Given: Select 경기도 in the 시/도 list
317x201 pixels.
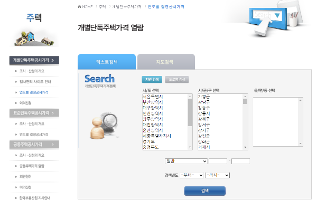Looking at the screenshot, I should 165,142.
